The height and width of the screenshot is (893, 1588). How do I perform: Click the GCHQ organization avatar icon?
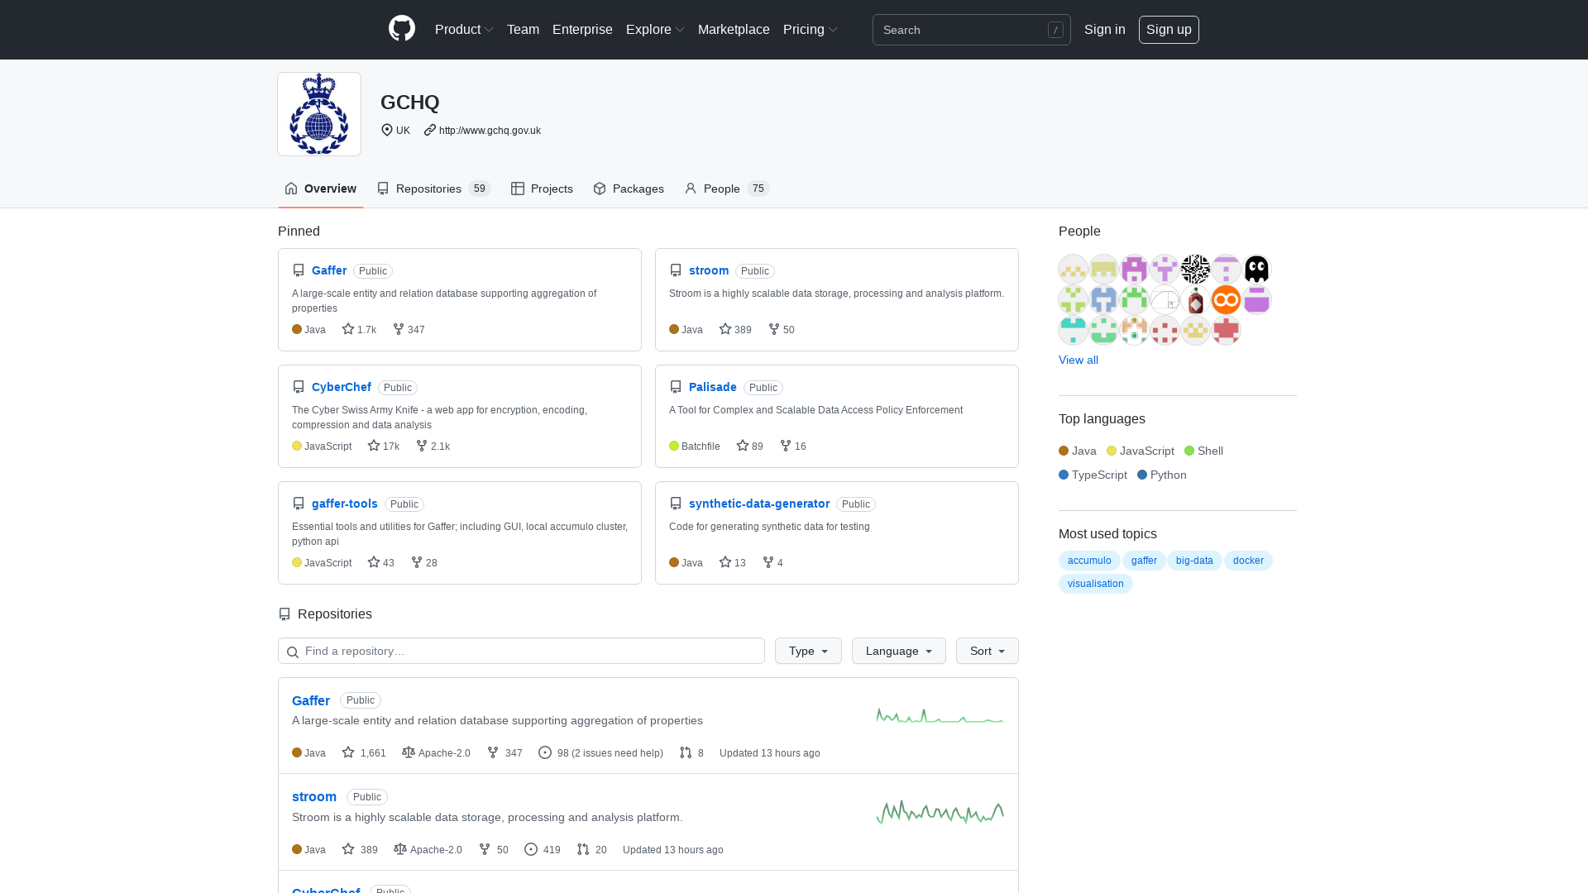click(319, 113)
